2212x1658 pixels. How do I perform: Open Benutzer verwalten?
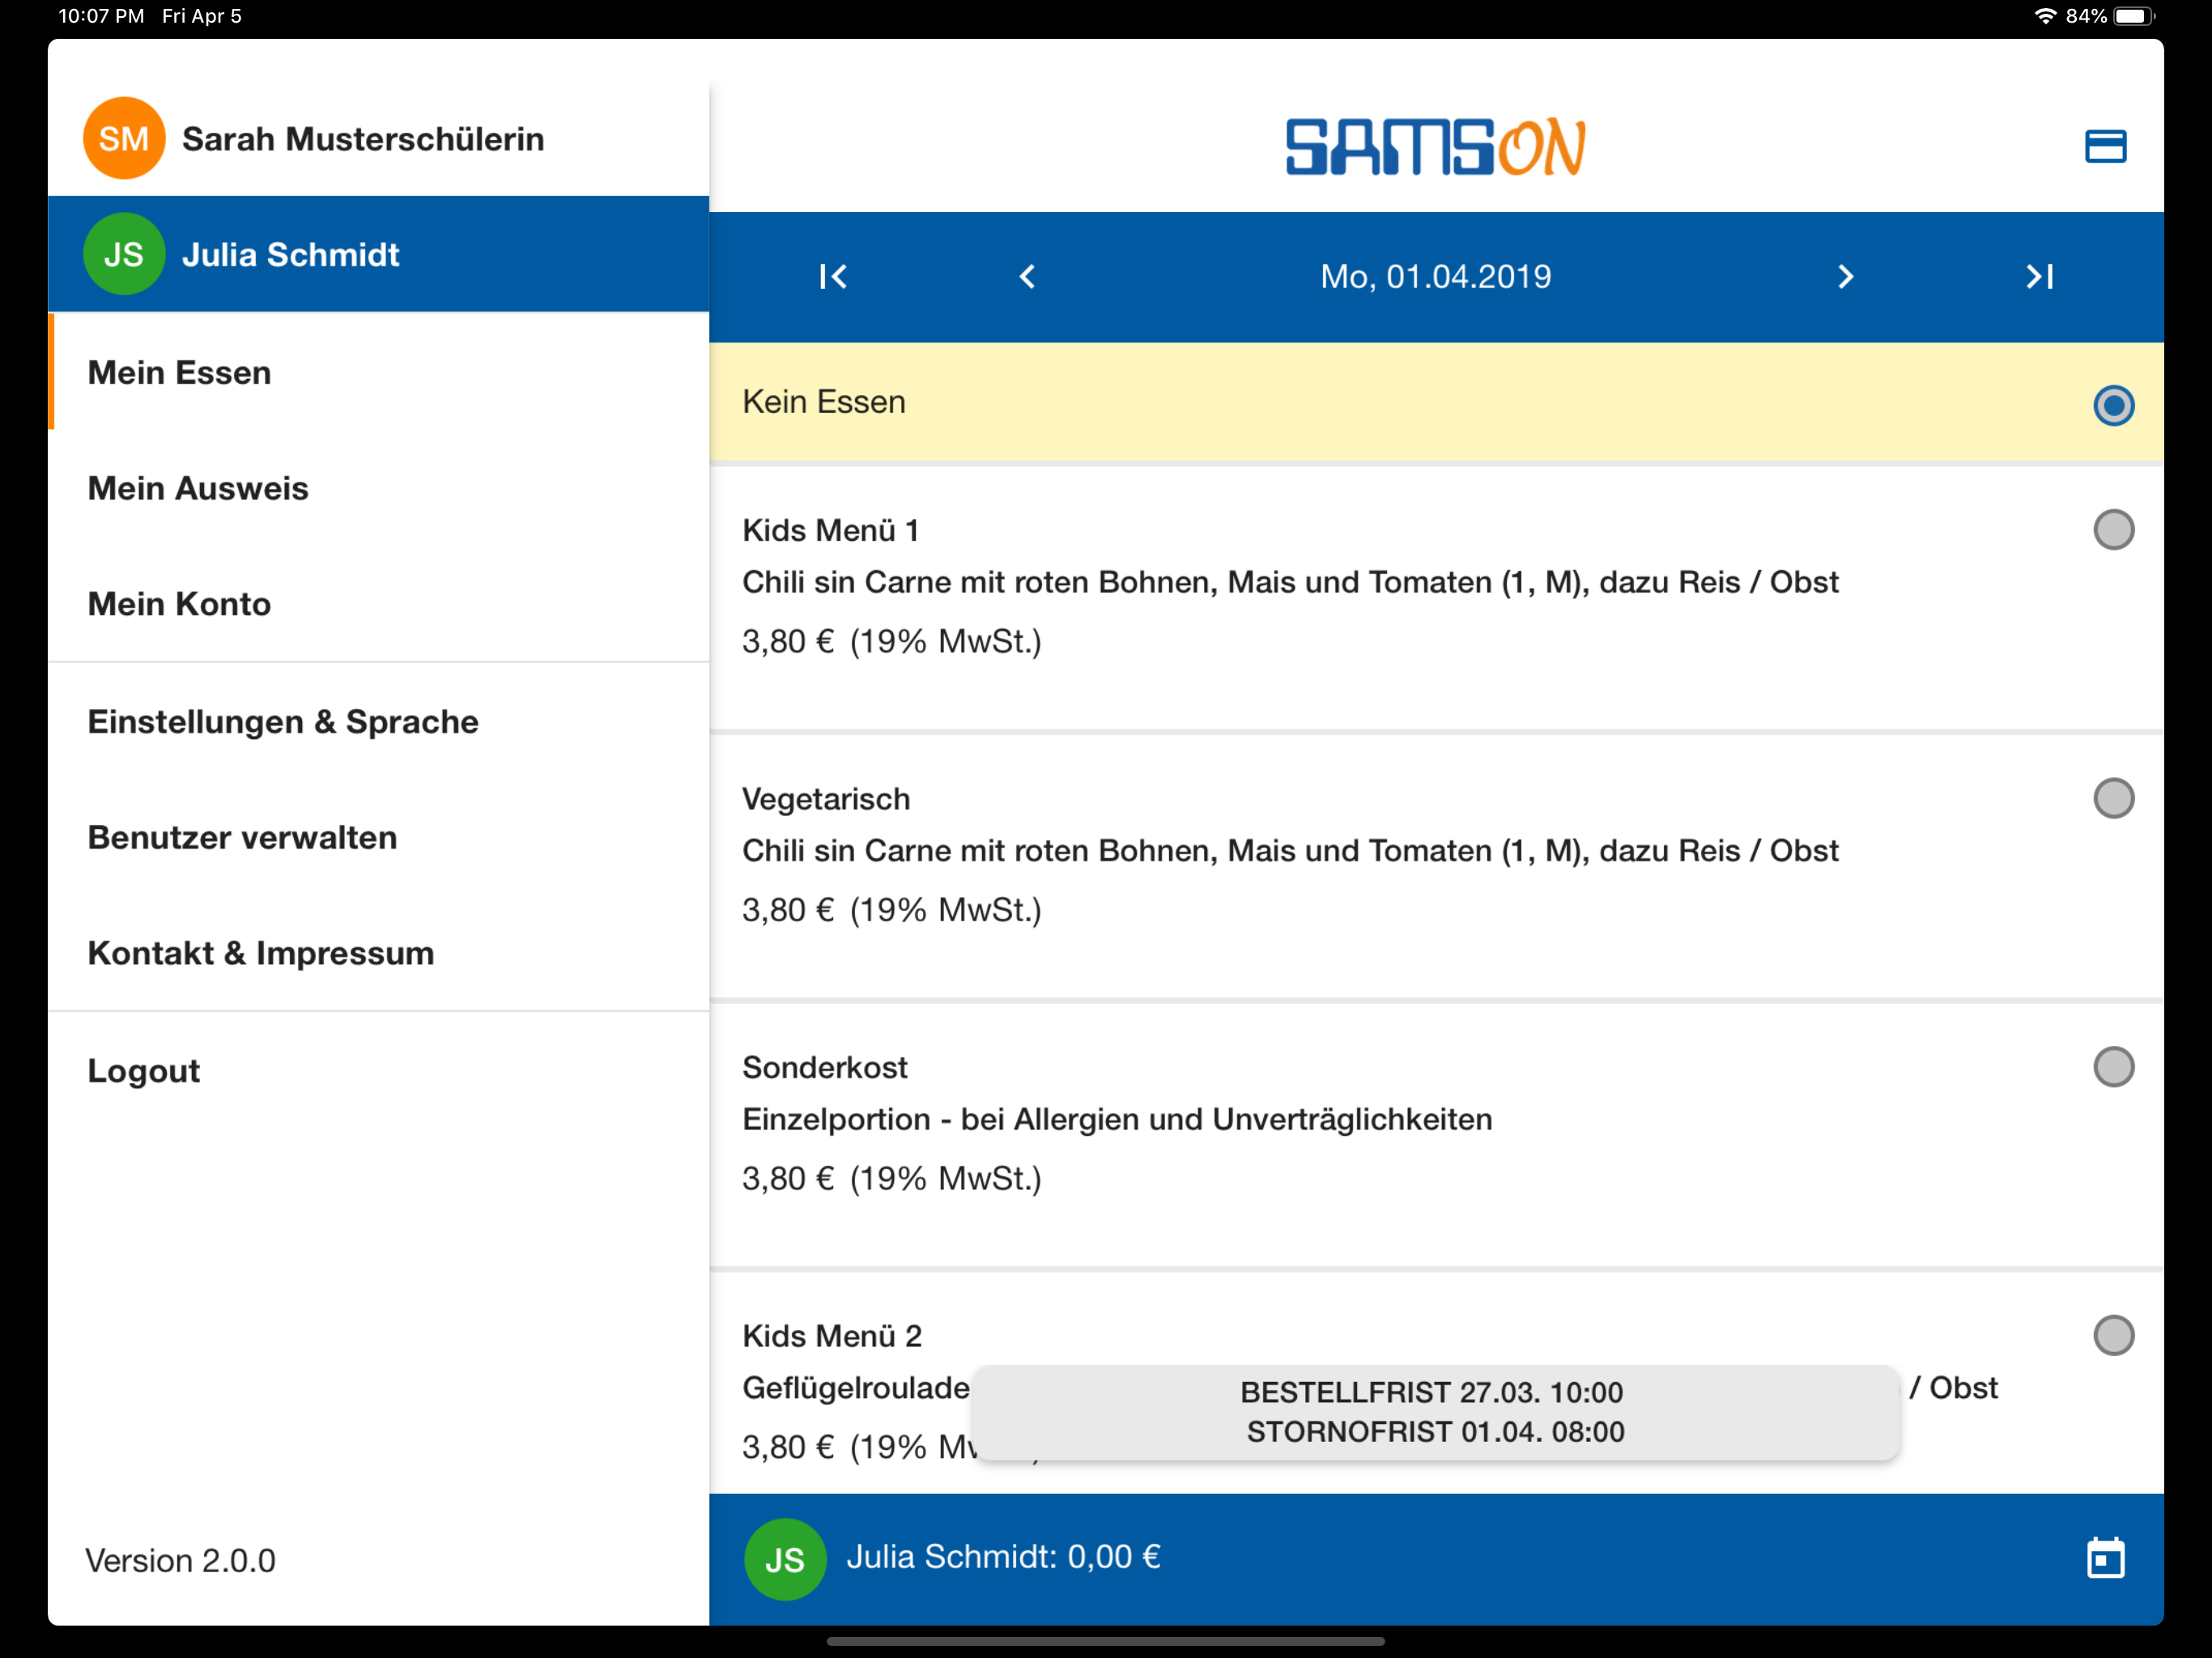tap(242, 838)
